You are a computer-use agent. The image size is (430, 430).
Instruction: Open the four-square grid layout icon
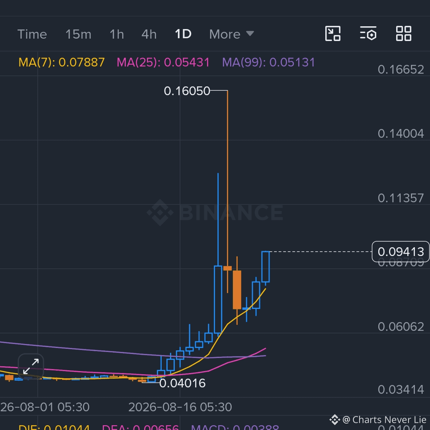(404, 33)
